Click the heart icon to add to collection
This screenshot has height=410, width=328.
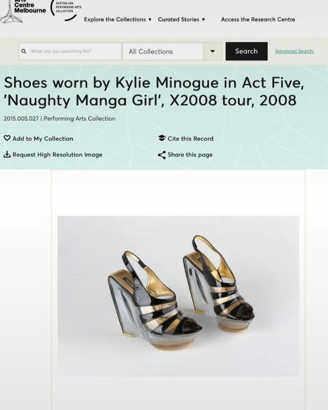click(x=7, y=138)
